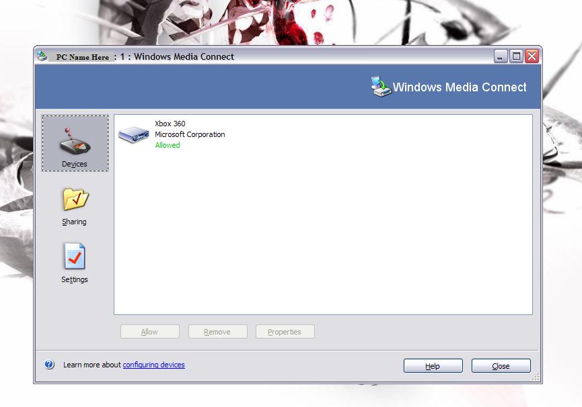Click the 'PC Name Here' title text
This screenshot has height=407, width=582.
click(82, 57)
